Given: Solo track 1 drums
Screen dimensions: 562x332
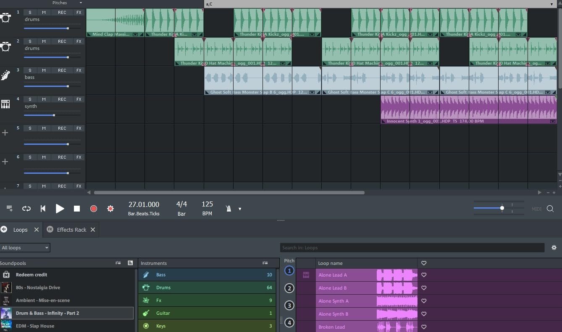Looking at the screenshot, I should [30, 12].
